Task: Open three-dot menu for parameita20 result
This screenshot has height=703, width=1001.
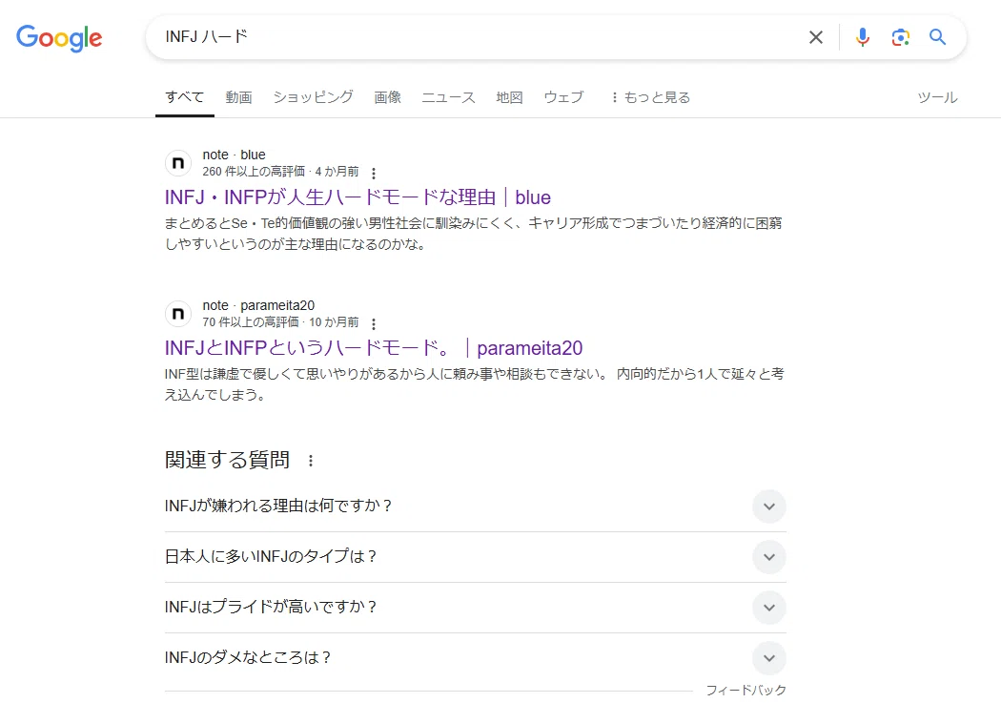Action: 374,323
